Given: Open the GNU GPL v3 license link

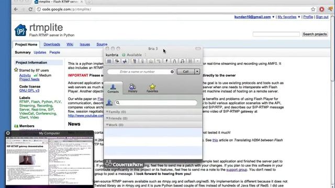Looking at the screenshot, I should pos(29,90).
